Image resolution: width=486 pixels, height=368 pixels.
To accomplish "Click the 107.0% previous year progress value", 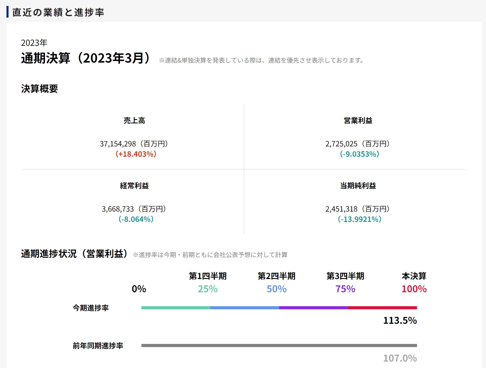I will [x=400, y=358].
